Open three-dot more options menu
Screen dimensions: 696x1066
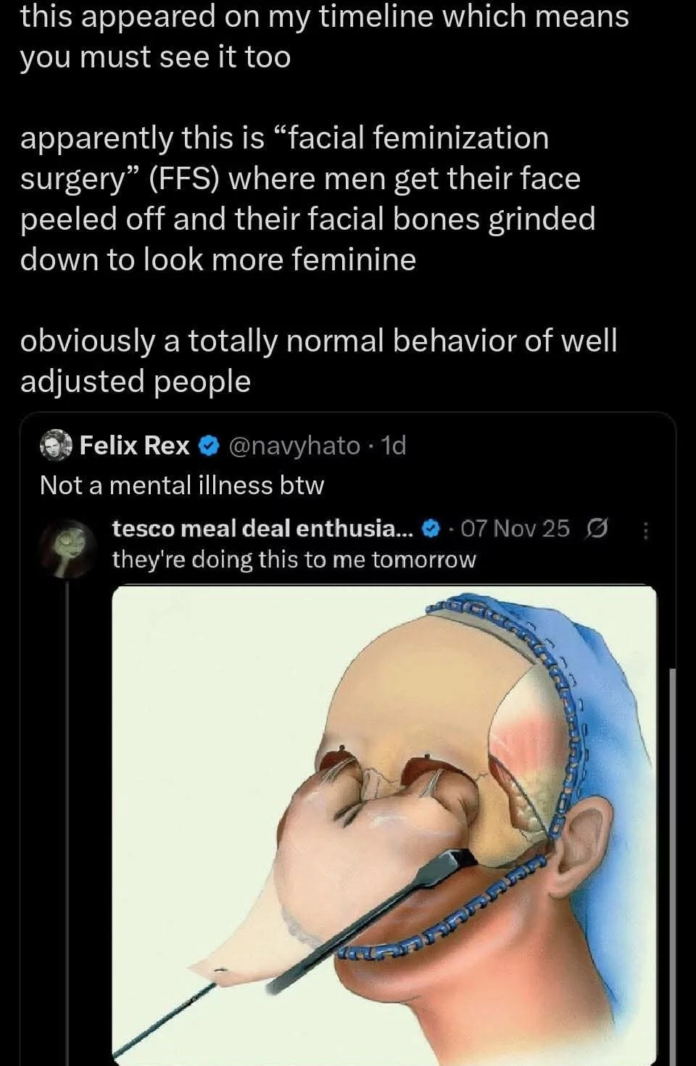646,530
